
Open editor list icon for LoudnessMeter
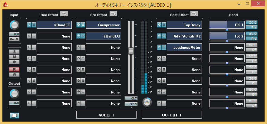point(164,47)
